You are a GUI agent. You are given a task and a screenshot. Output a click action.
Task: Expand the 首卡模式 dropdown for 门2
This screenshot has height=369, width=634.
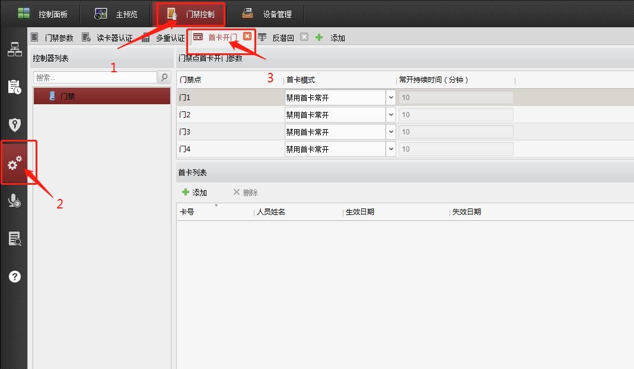(391, 115)
